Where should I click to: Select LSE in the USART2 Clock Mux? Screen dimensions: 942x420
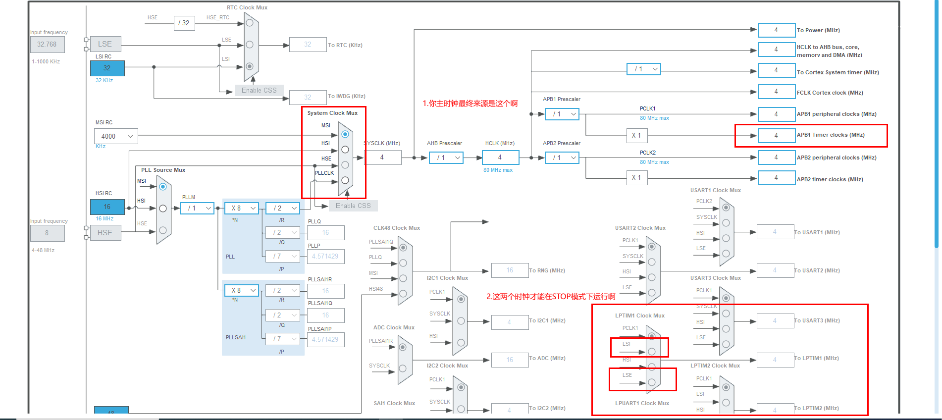(652, 293)
